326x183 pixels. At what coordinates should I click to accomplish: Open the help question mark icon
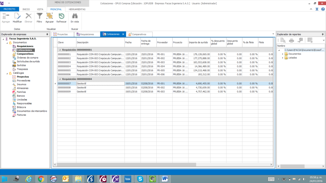click(x=322, y=9)
